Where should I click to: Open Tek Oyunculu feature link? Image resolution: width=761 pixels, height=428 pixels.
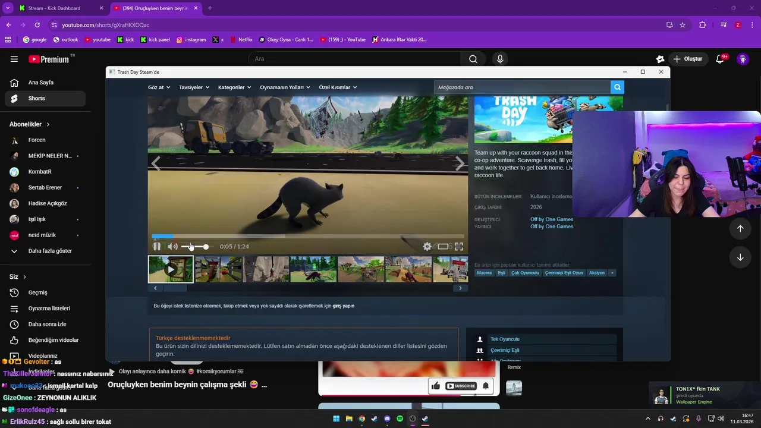pyautogui.click(x=505, y=339)
